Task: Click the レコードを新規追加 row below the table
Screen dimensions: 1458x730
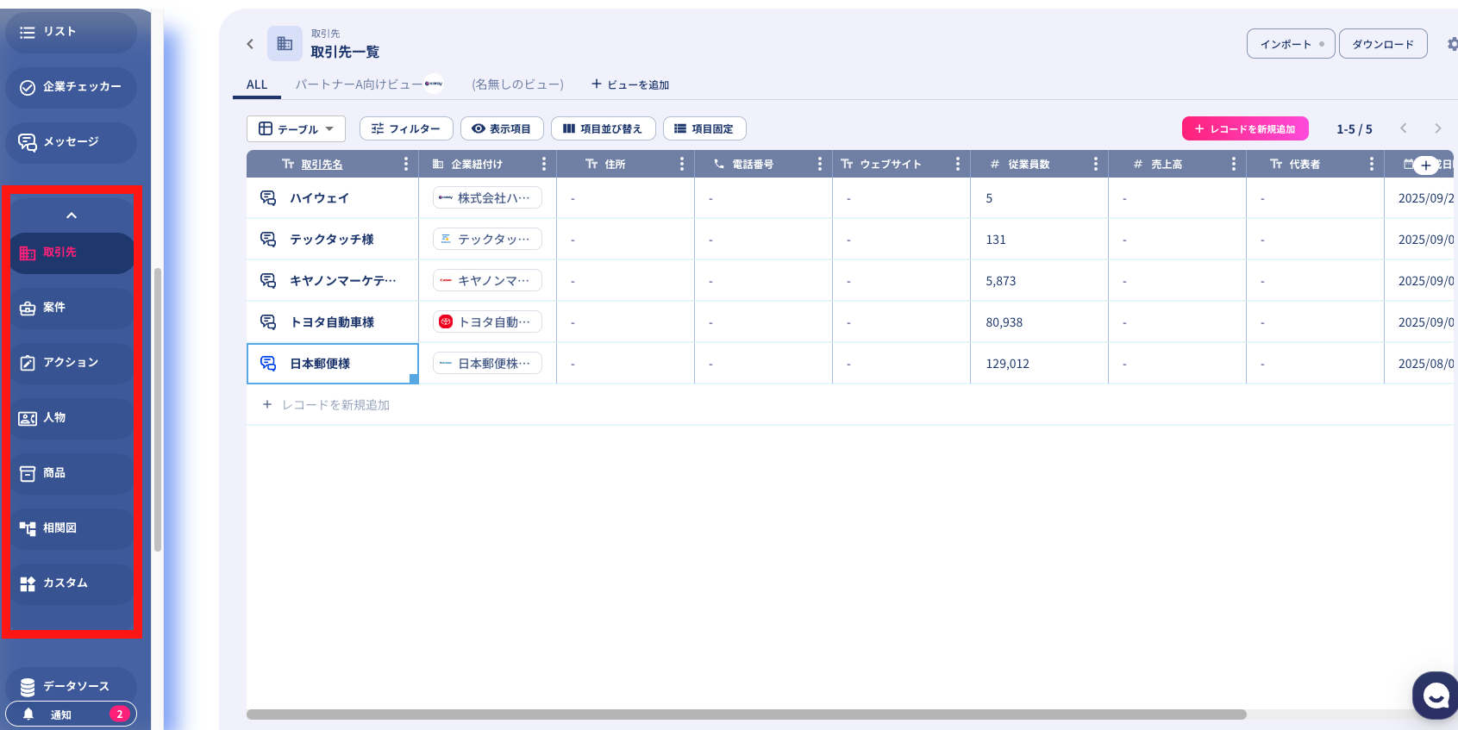Action: coord(850,405)
